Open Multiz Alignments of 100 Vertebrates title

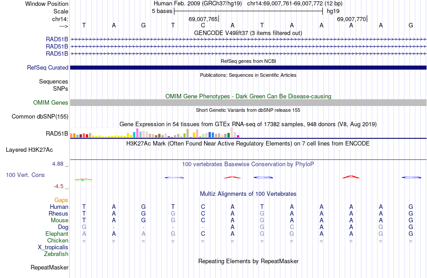click(x=248, y=194)
